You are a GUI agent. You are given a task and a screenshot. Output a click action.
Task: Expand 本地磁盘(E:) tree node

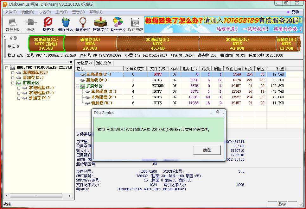click(19, 88)
